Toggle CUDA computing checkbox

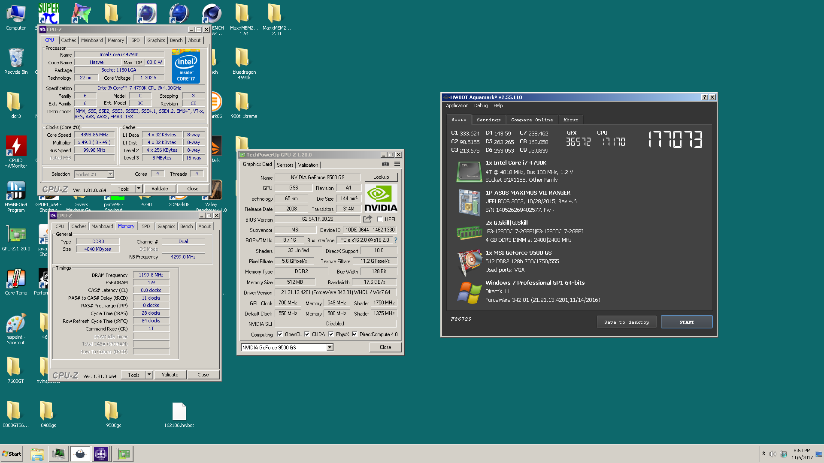point(307,334)
